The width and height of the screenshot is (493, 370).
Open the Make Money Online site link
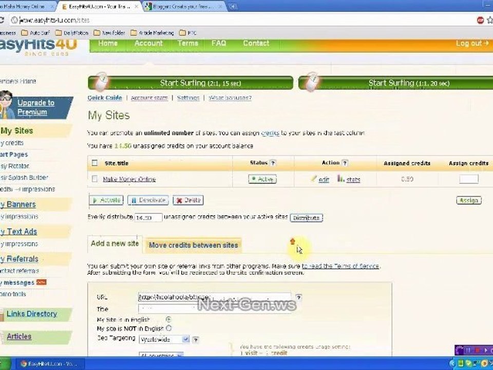pyautogui.click(x=129, y=179)
